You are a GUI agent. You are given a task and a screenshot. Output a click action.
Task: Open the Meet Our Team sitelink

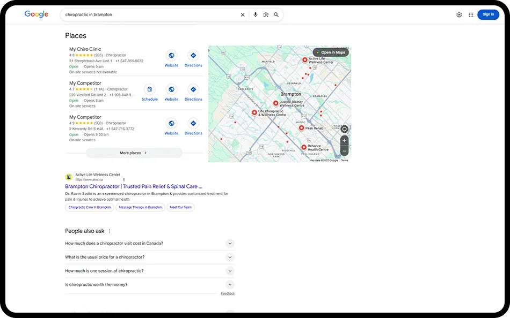pyautogui.click(x=180, y=207)
